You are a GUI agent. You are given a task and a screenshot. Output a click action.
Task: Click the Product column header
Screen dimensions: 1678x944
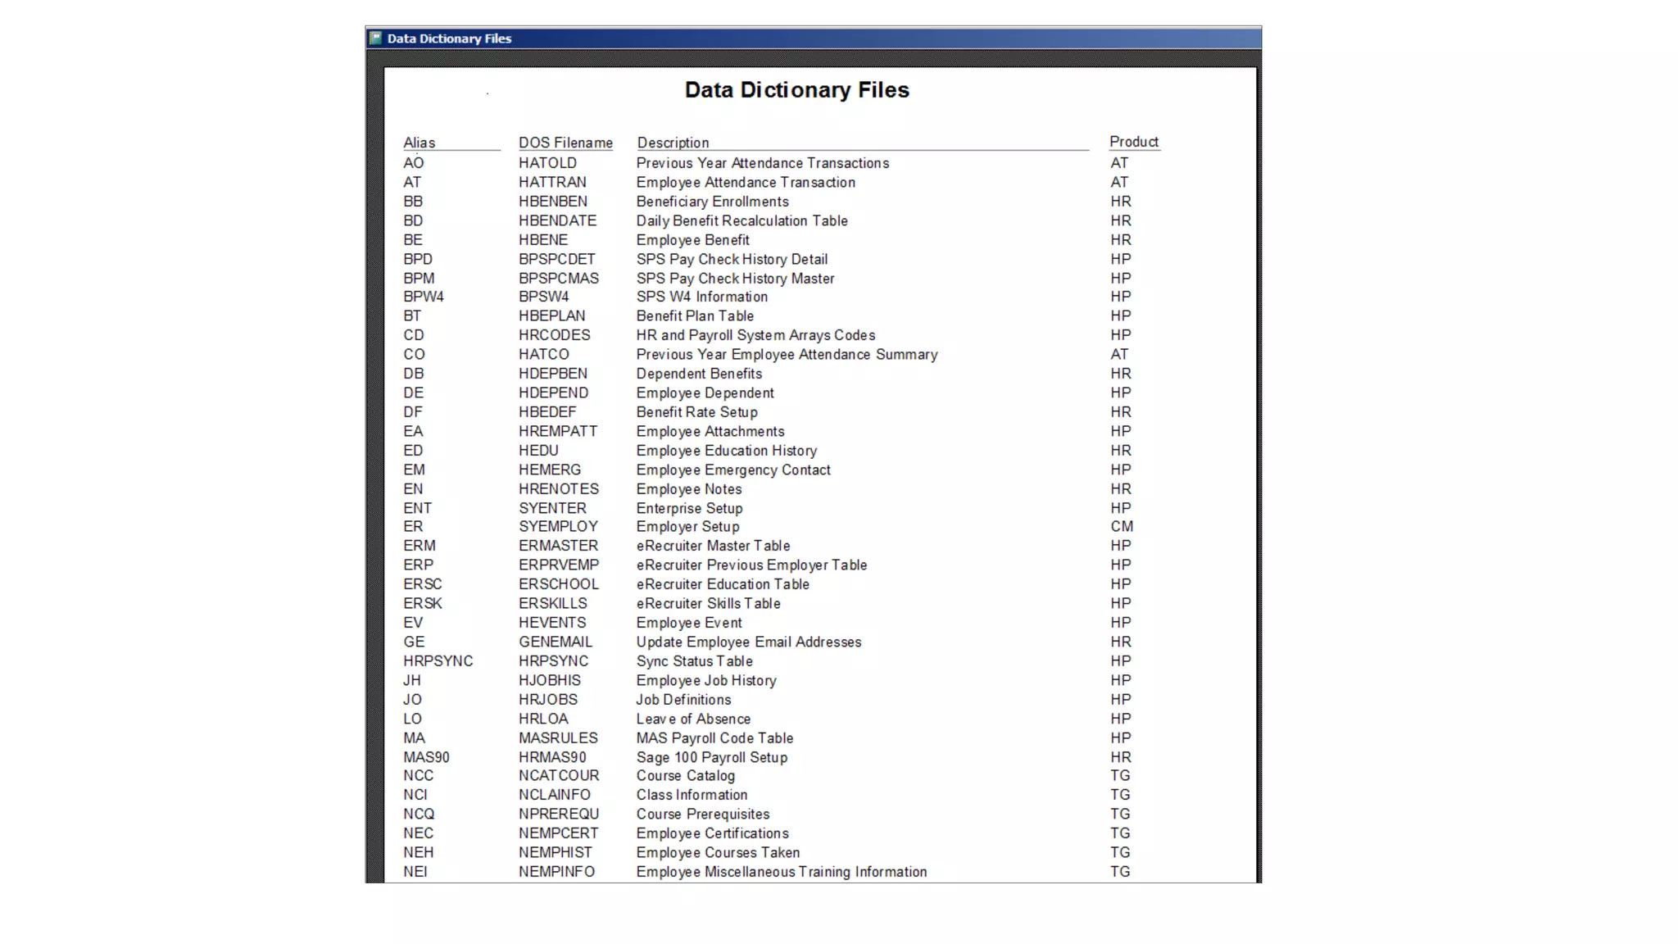[1133, 142]
